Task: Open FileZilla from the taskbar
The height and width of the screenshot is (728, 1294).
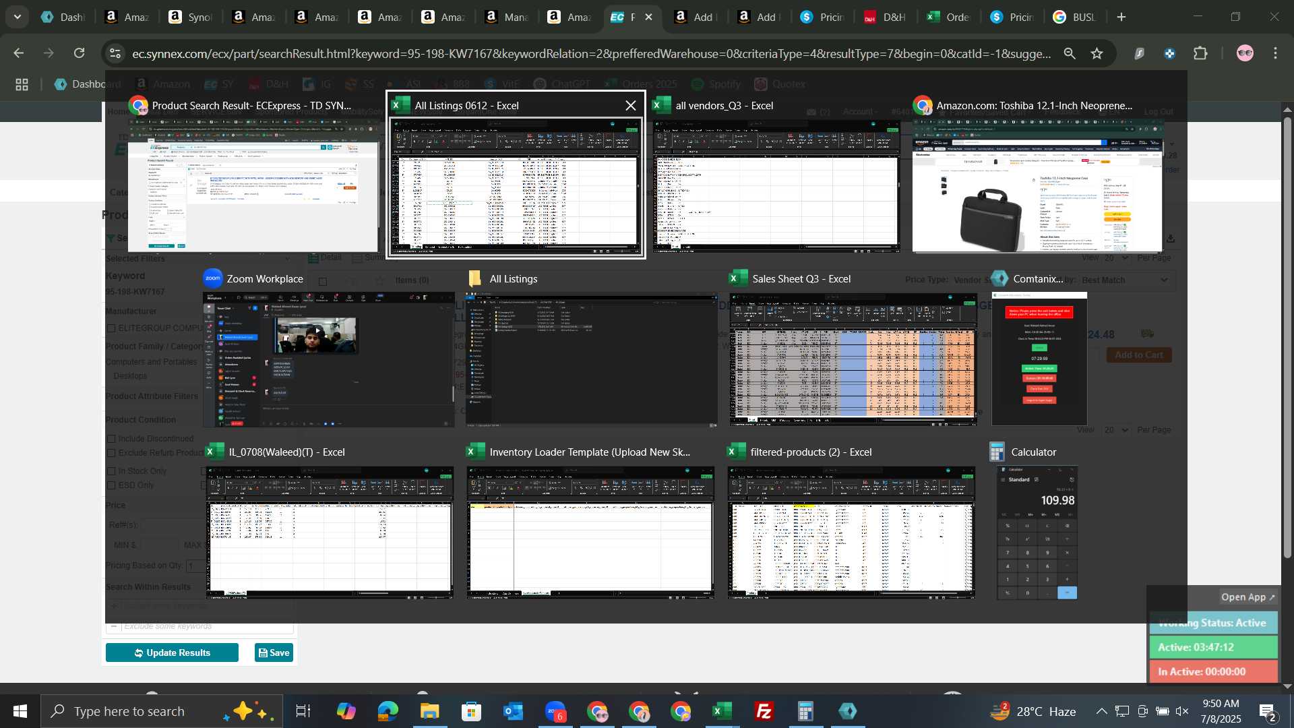Action: point(764,711)
